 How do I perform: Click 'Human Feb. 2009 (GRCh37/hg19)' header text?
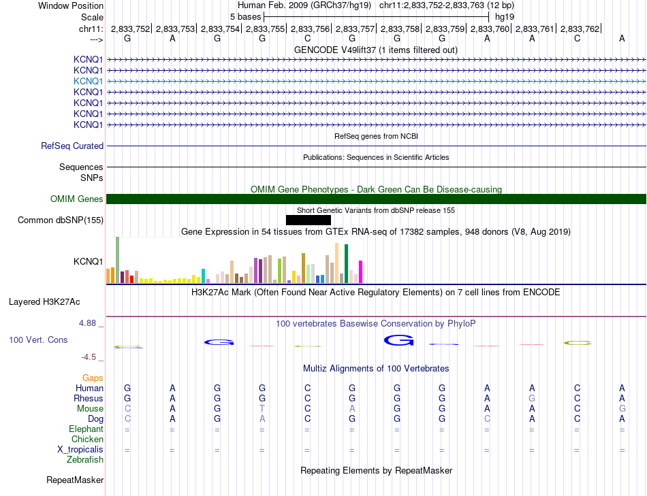tap(304, 5)
